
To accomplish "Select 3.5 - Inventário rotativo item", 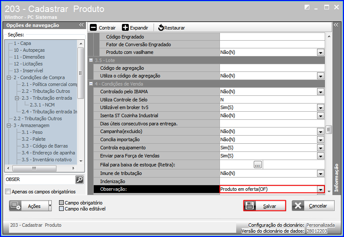I will click(x=47, y=160).
